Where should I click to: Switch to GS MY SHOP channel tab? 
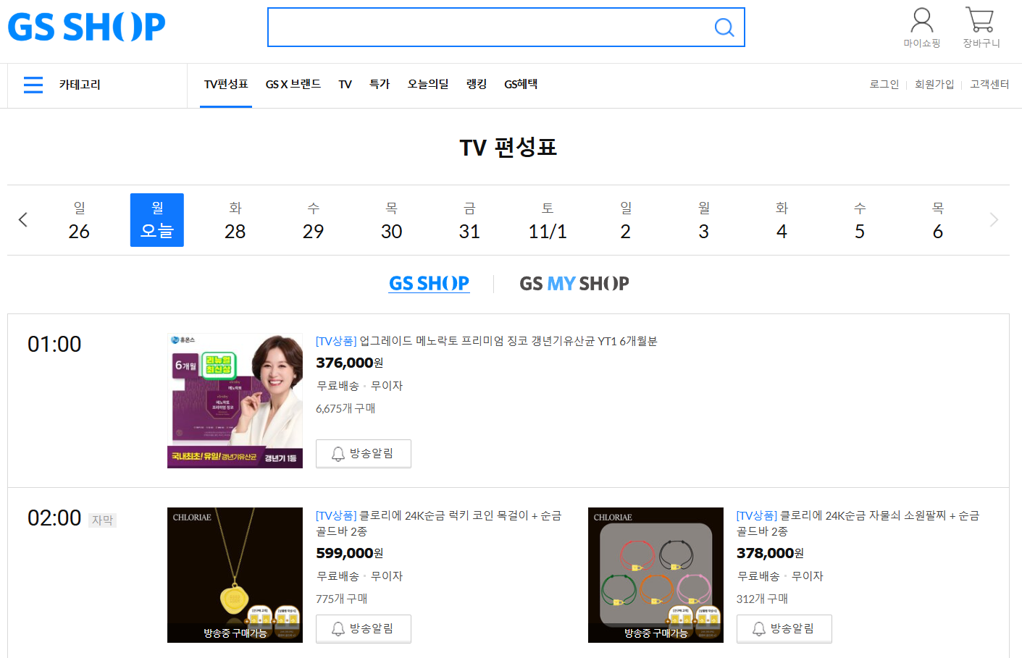[574, 284]
